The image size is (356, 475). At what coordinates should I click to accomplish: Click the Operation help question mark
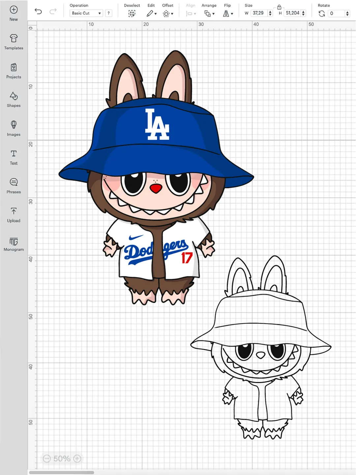[109, 13]
